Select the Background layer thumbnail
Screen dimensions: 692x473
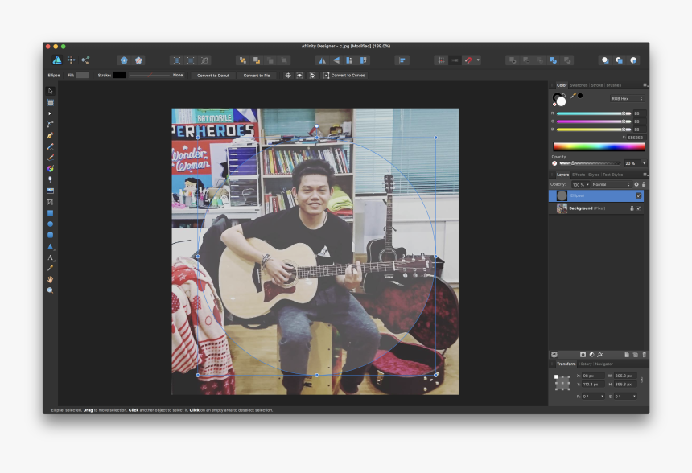tap(562, 208)
